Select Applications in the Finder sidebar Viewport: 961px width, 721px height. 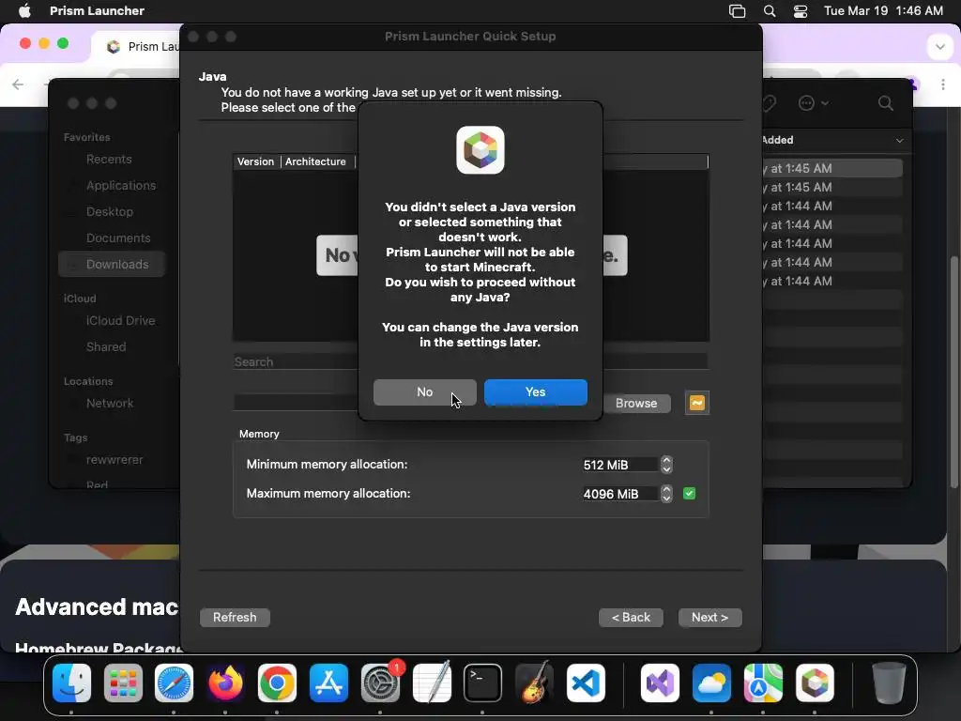pyautogui.click(x=121, y=185)
